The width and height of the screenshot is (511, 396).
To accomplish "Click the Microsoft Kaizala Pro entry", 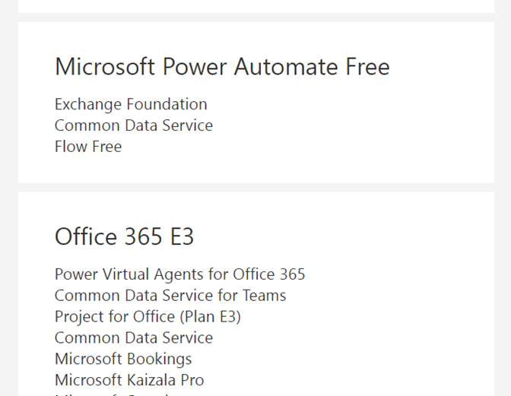I will pos(129,380).
